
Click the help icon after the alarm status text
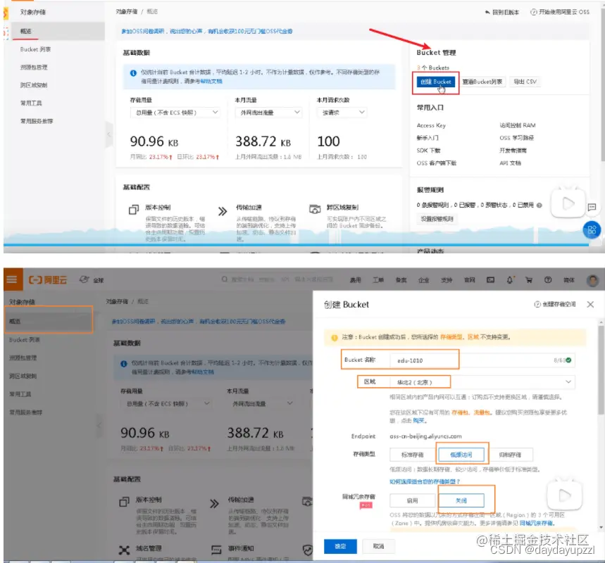coord(539,205)
